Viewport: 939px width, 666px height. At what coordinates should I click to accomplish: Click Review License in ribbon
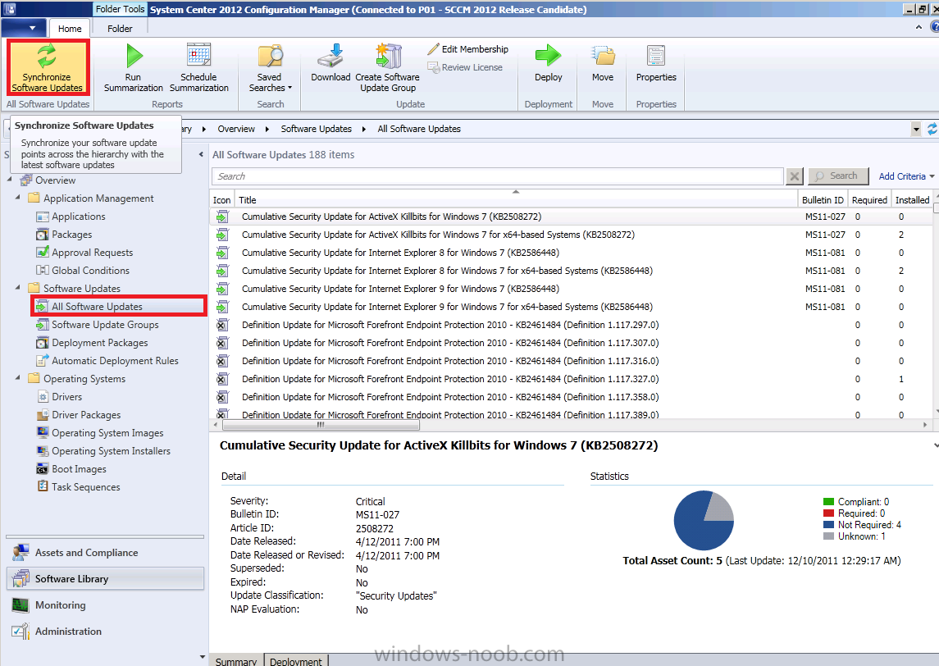465,67
